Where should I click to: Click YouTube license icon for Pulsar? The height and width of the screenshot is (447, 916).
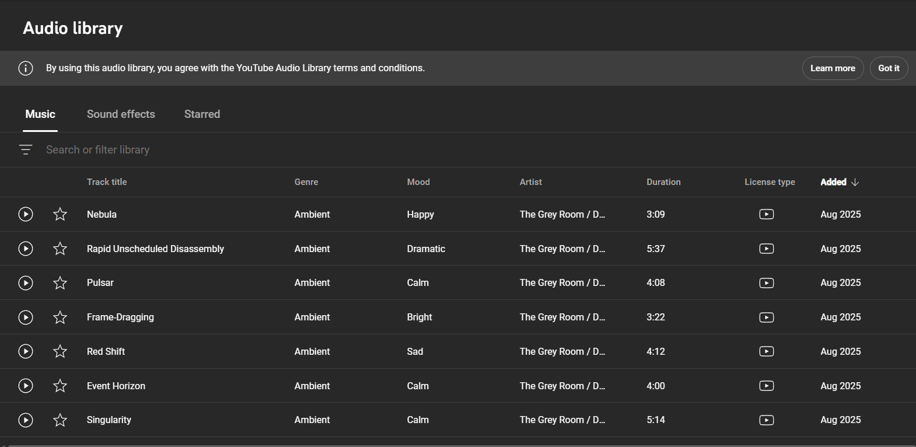tap(767, 283)
